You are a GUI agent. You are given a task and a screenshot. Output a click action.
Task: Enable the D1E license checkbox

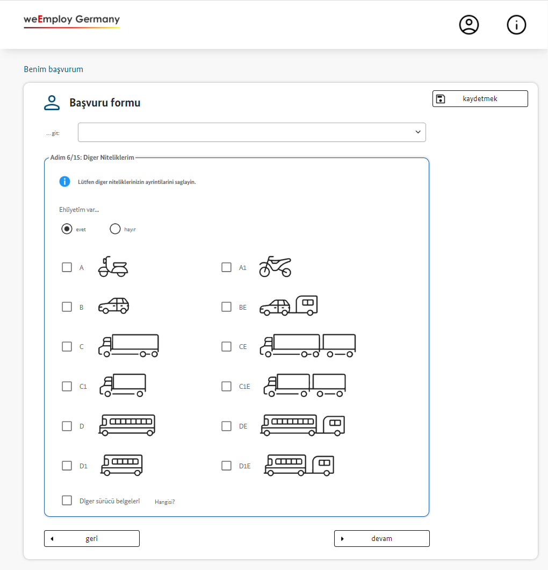coord(226,466)
